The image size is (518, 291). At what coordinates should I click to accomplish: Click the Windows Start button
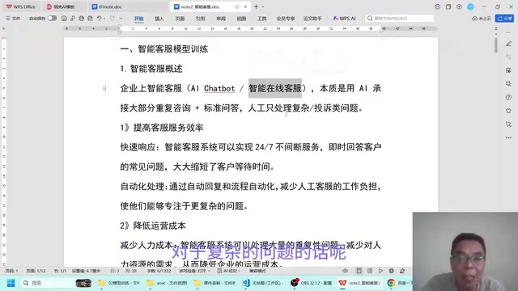pyautogui.click(x=11, y=283)
